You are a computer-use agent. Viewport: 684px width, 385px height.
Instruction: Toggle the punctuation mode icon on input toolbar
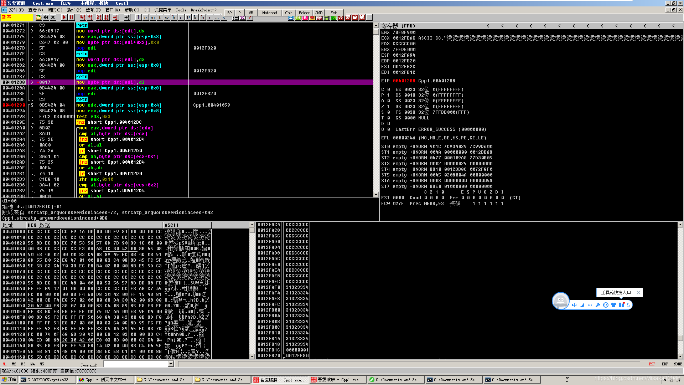tap(590, 305)
